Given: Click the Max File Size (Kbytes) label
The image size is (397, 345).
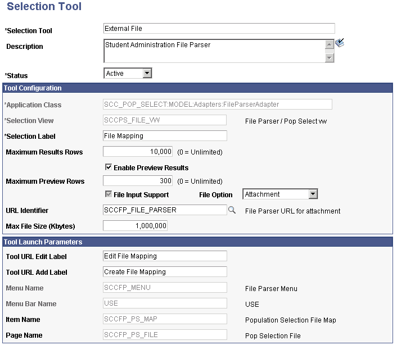Looking at the screenshot, I should pyautogui.click(x=40, y=226).
